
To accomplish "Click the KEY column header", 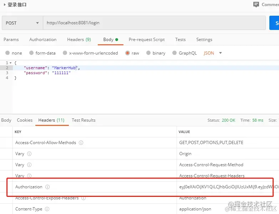I will [x=18, y=132].
